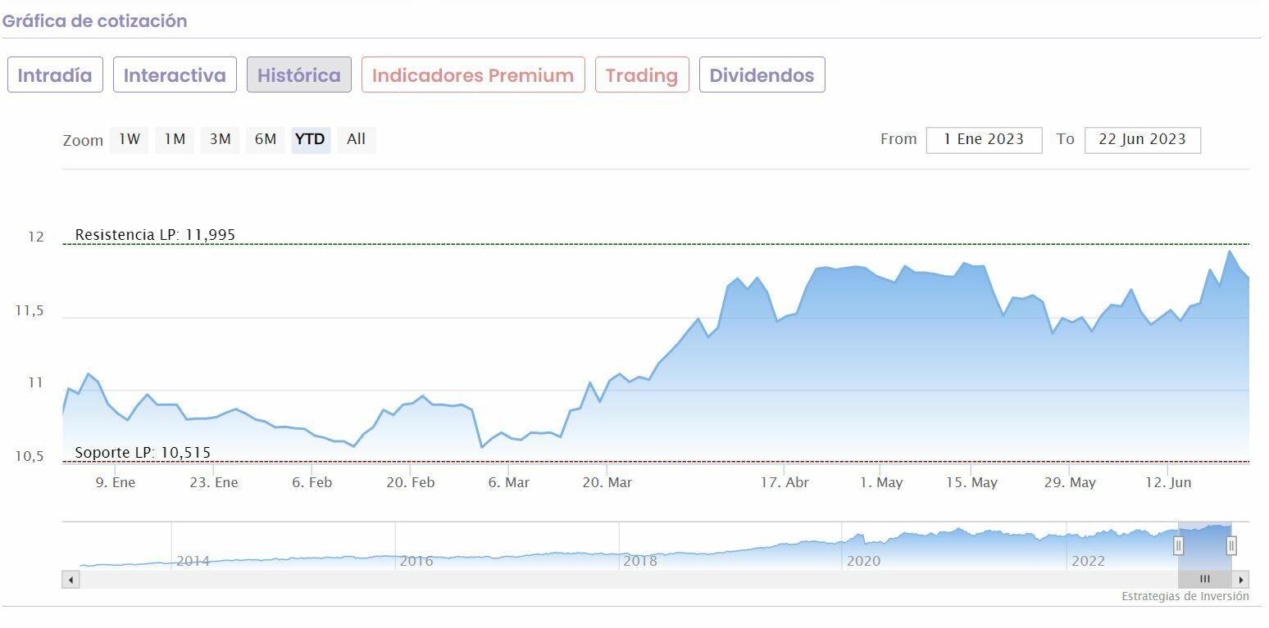Click the navigator left scroll arrow
Image resolution: width=1269 pixels, height=628 pixels.
[x=71, y=580]
